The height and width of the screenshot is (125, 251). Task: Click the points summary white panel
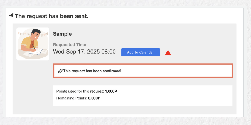(x=143, y=95)
